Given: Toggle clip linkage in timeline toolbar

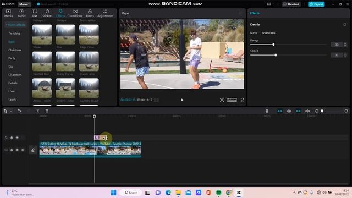Looking at the screenshot, I should 298,111.
